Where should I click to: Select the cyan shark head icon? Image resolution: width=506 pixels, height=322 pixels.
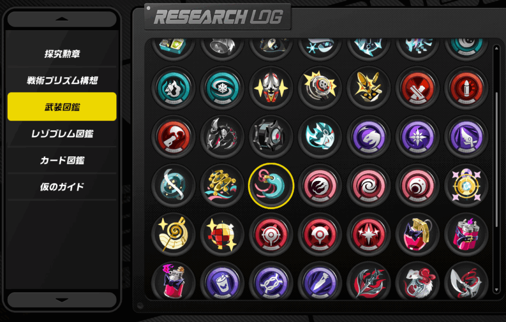pyautogui.click(x=320, y=137)
